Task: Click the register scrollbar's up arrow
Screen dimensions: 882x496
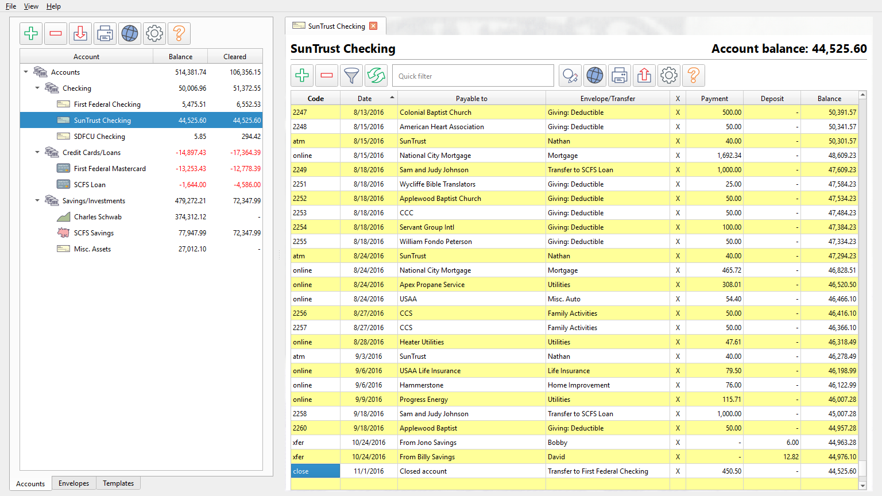Action: click(x=862, y=95)
